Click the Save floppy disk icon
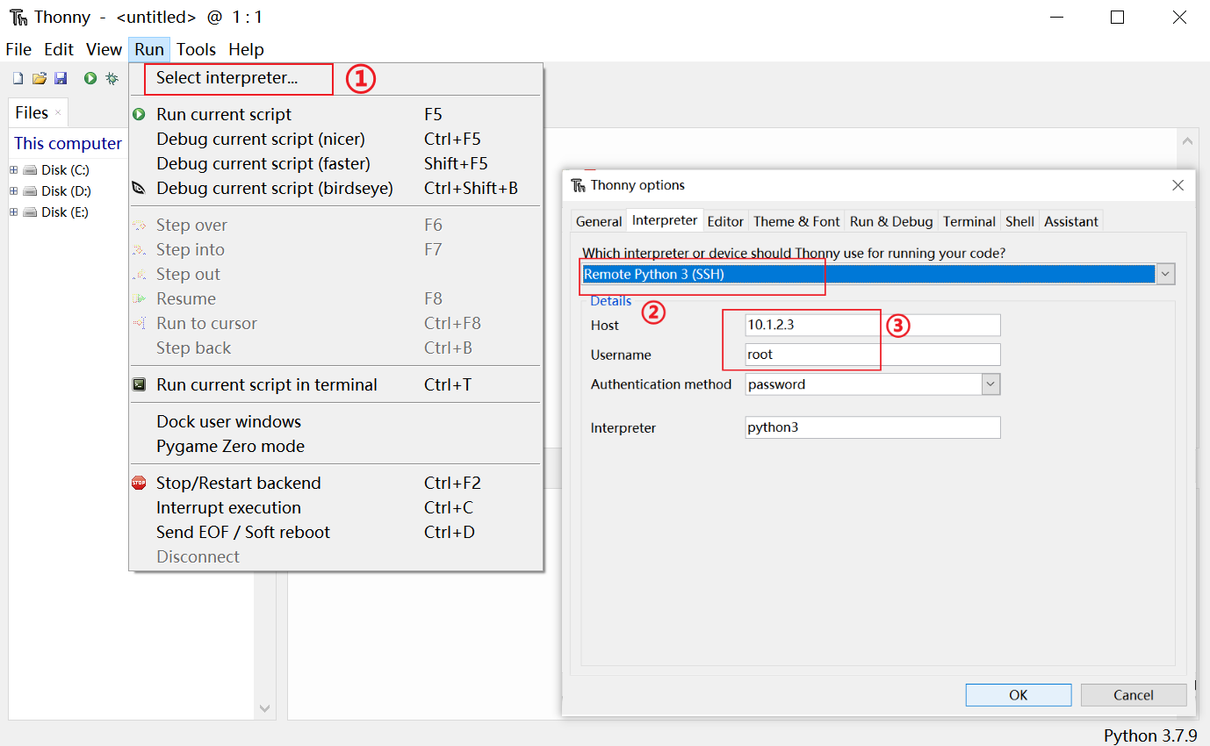 (61, 79)
